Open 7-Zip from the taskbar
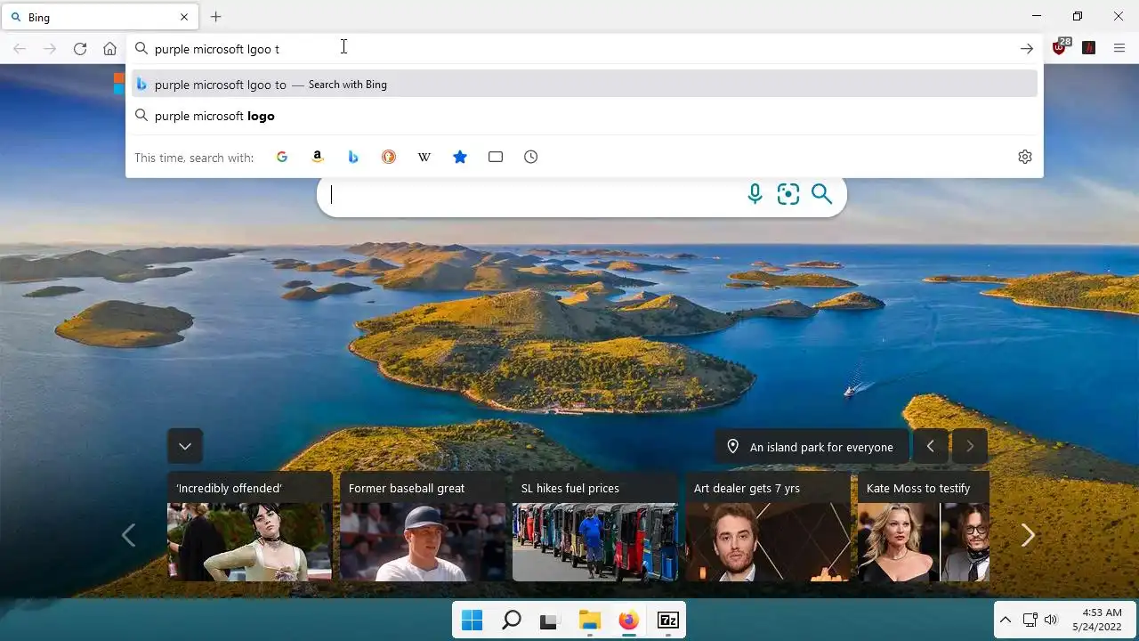1139x641 pixels. pyautogui.click(x=667, y=621)
